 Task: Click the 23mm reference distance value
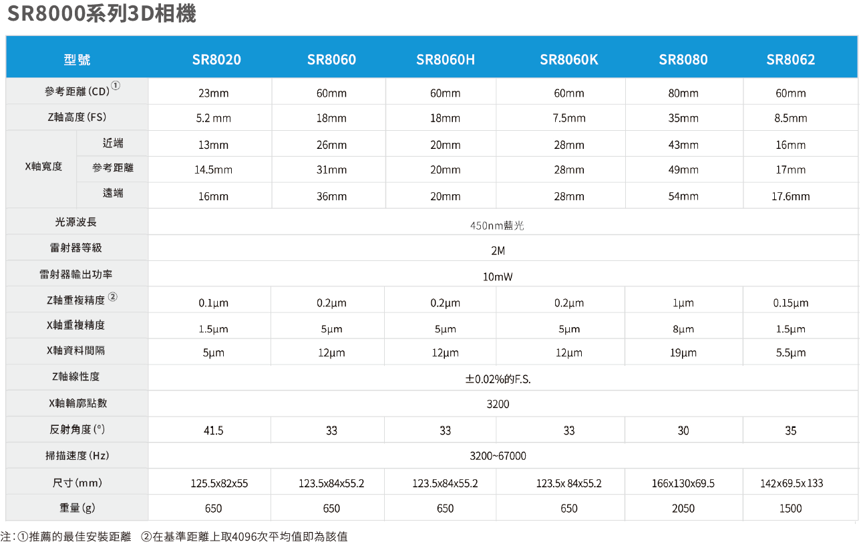214,93
